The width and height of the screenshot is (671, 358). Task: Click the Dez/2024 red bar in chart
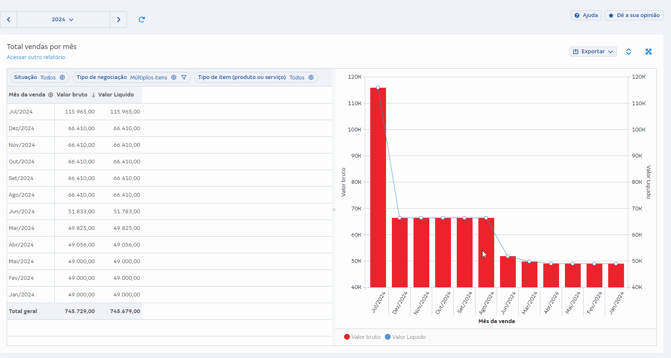click(400, 252)
